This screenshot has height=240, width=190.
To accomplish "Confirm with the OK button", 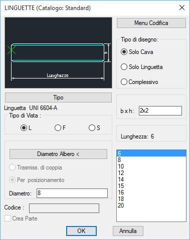I will (81, 231).
